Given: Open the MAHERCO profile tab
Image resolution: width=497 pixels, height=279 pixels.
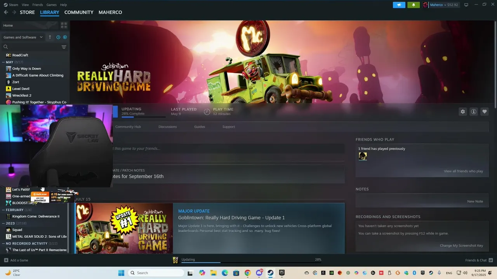Looking at the screenshot, I should click(110, 12).
